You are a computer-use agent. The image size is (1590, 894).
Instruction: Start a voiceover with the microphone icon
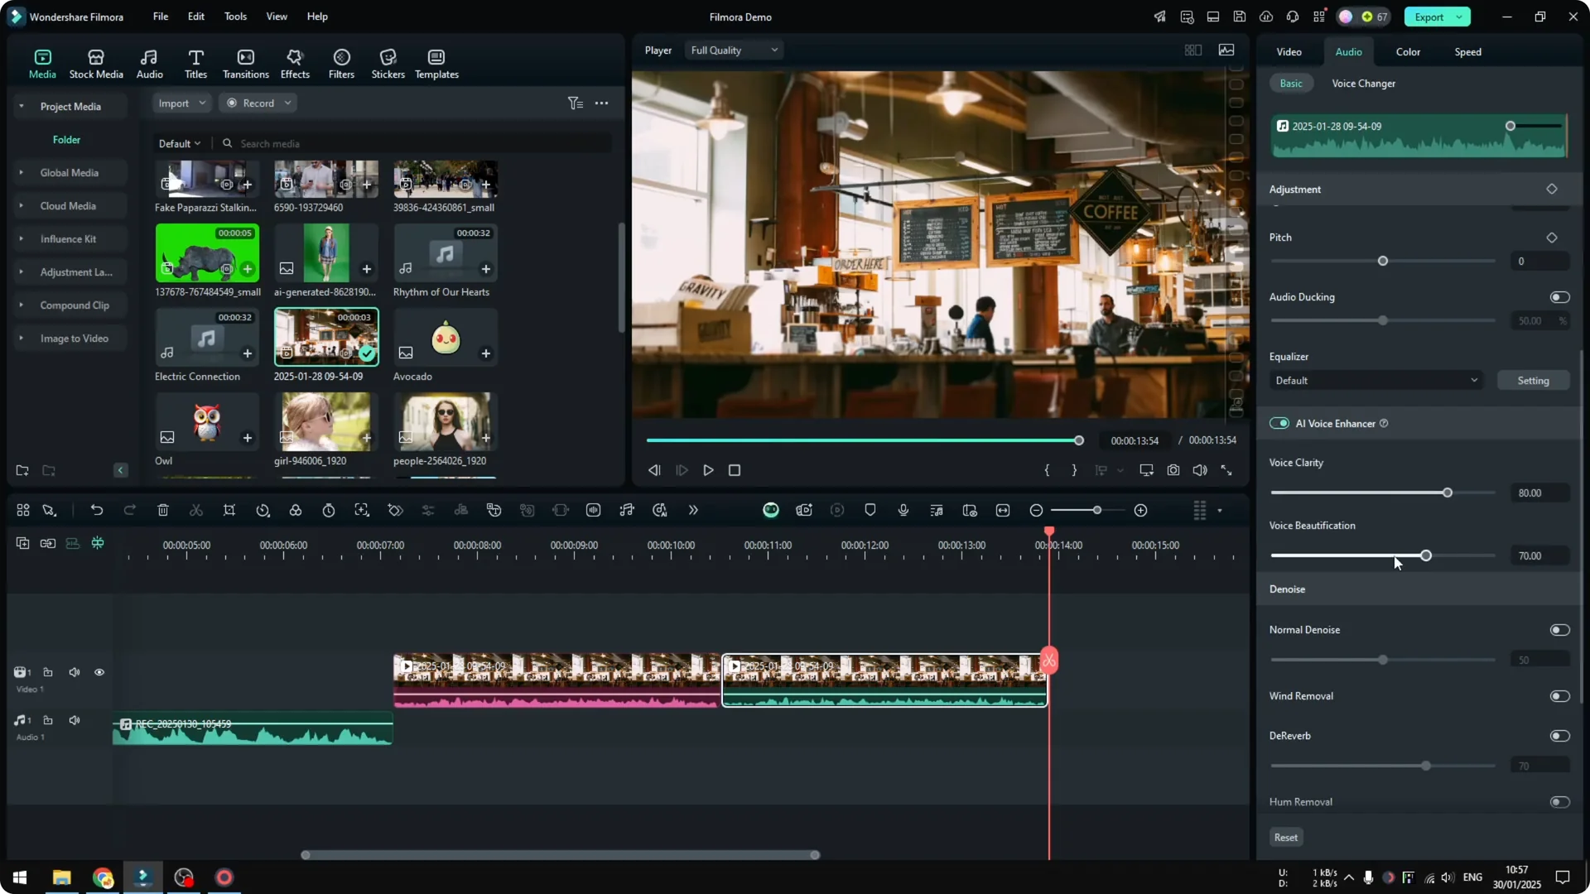coord(903,510)
